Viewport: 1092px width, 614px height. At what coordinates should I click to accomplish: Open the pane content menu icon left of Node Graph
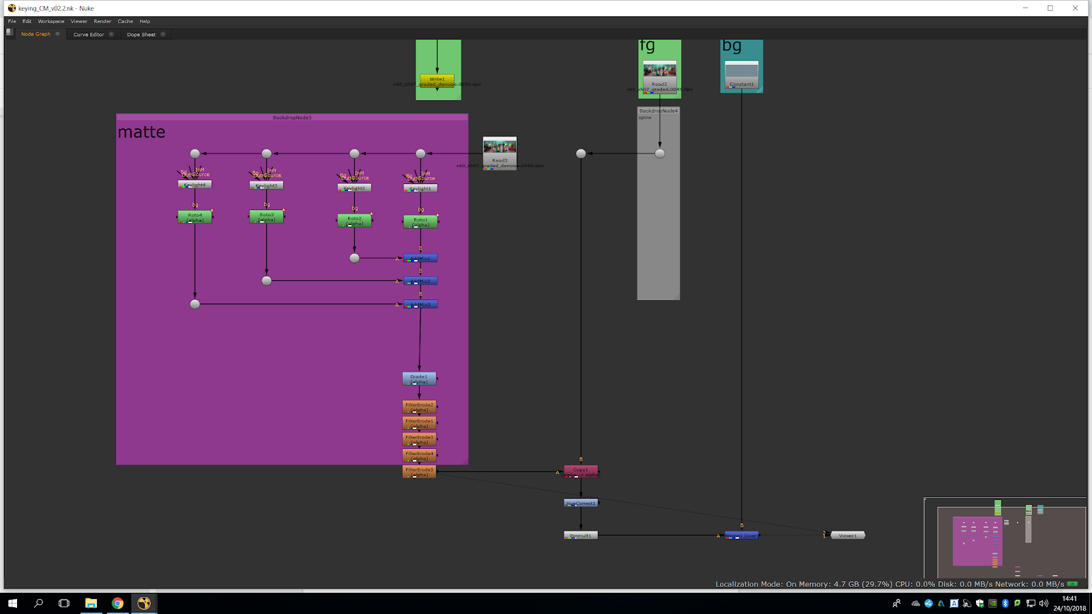coord(10,32)
